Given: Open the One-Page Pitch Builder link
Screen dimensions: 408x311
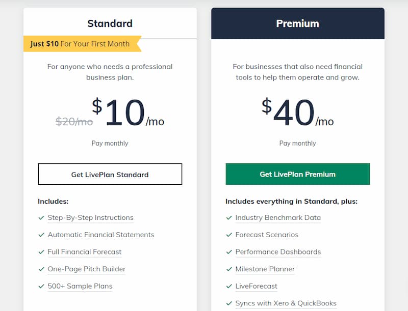Looking at the screenshot, I should click(87, 269).
